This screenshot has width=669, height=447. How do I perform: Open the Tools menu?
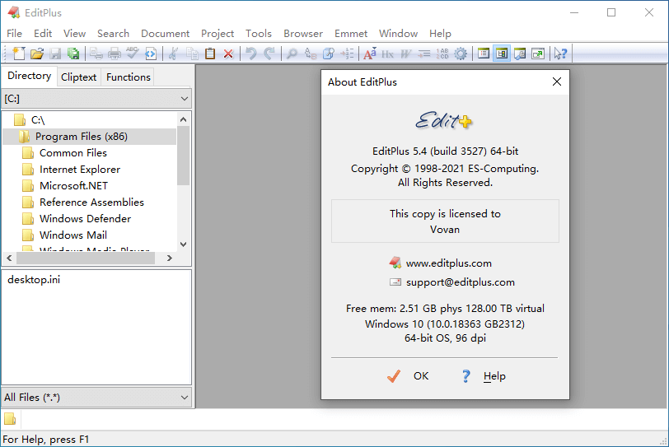pos(259,33)
